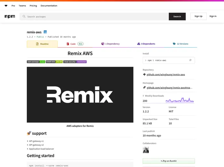Screen dimensions: 224x167
Task: Open the 0 Dependents tab
Action: [146, 44]
